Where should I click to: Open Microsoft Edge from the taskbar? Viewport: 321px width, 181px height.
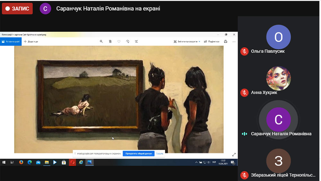click(30, 162)
